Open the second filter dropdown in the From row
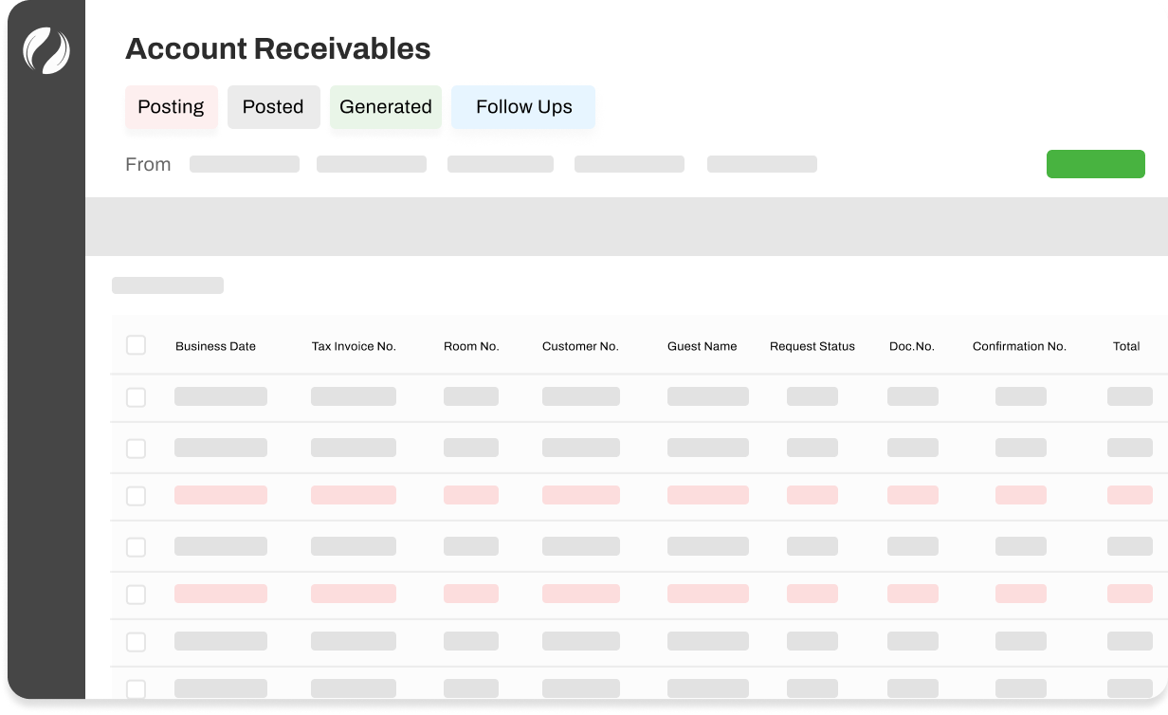1168x715 pixels. [x=372, y=164]
